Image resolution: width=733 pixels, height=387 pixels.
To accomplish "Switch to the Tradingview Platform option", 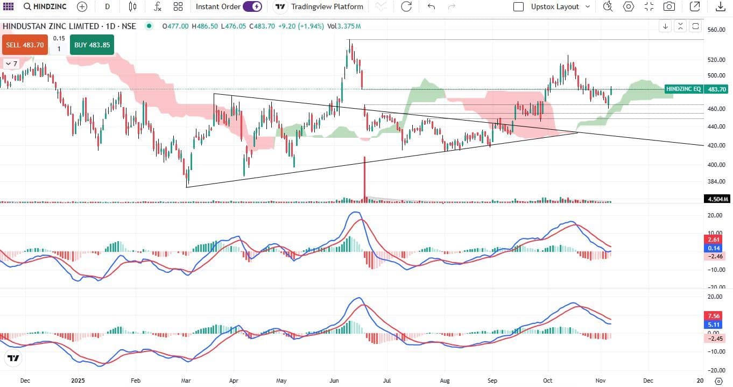I will (x=320, y=6).
